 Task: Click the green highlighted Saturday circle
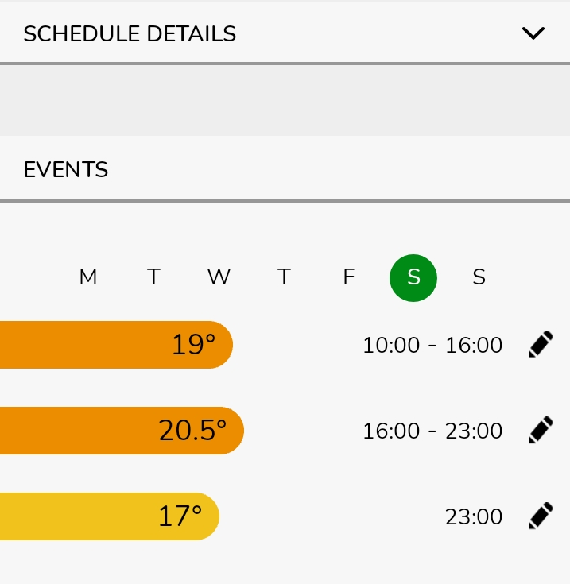pos(413,277)
